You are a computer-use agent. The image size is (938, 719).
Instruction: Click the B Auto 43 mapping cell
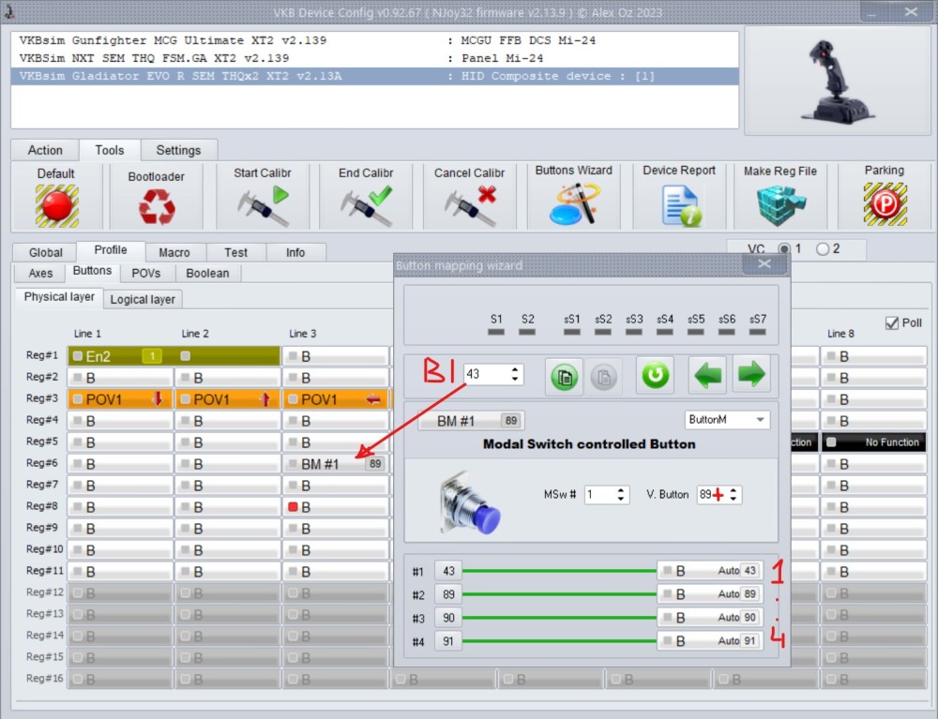[x=709, y=571]
